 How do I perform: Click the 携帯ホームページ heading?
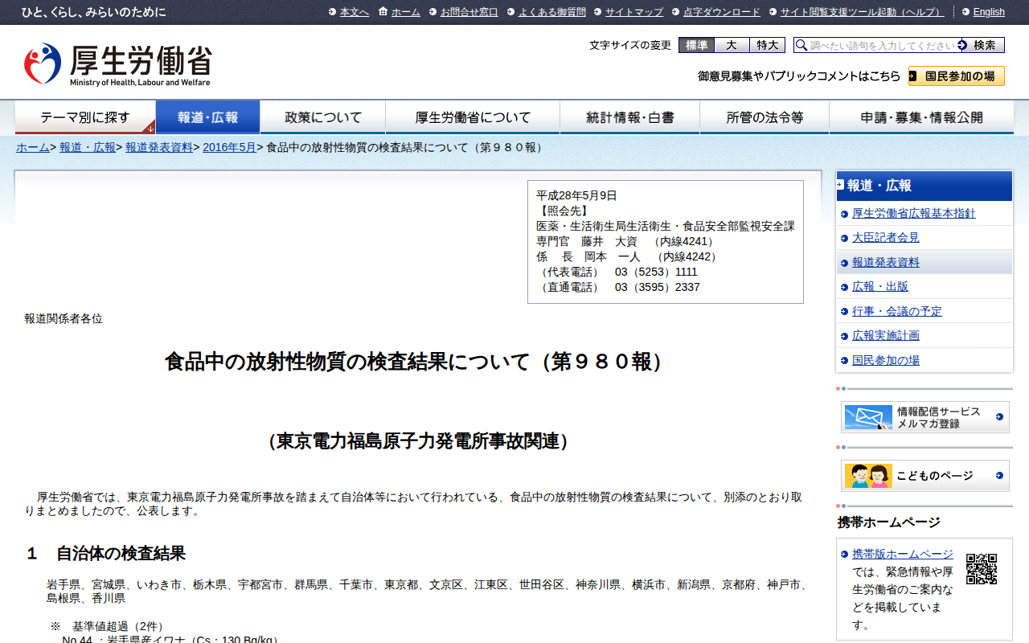coord(888,522)
